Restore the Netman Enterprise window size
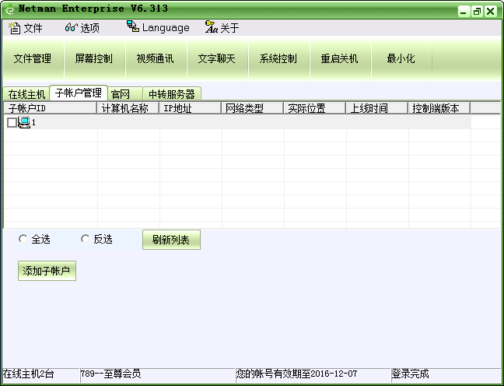 click(477, 12)
